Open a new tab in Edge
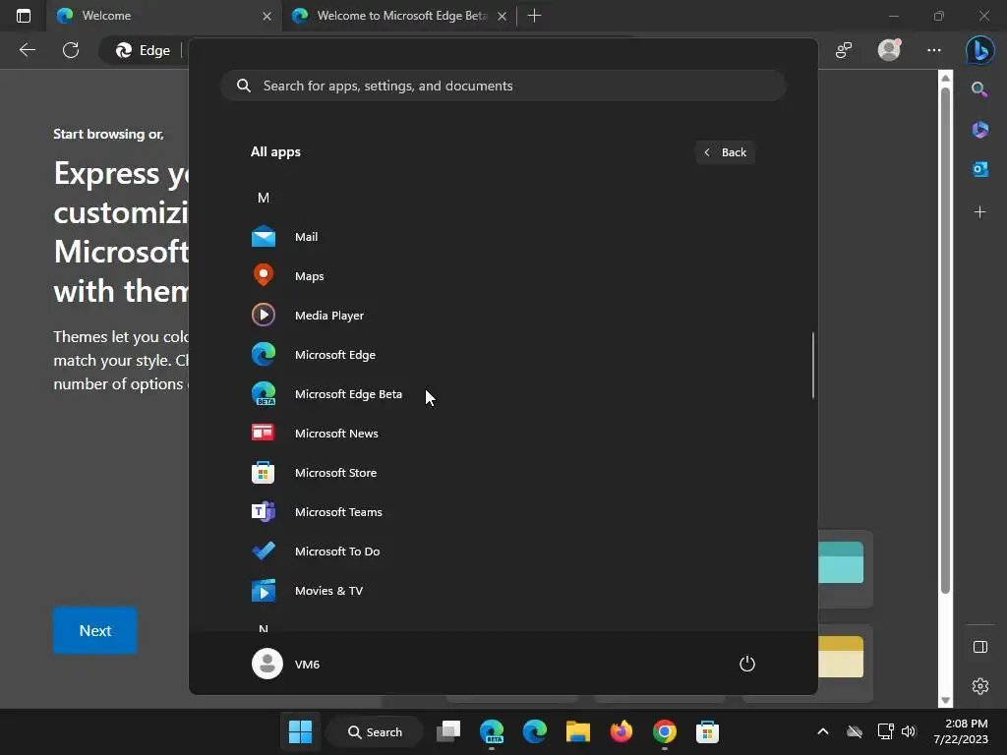Image resolution: width=1007 pixels, height=755 pixels. click(x=534, y=16)
